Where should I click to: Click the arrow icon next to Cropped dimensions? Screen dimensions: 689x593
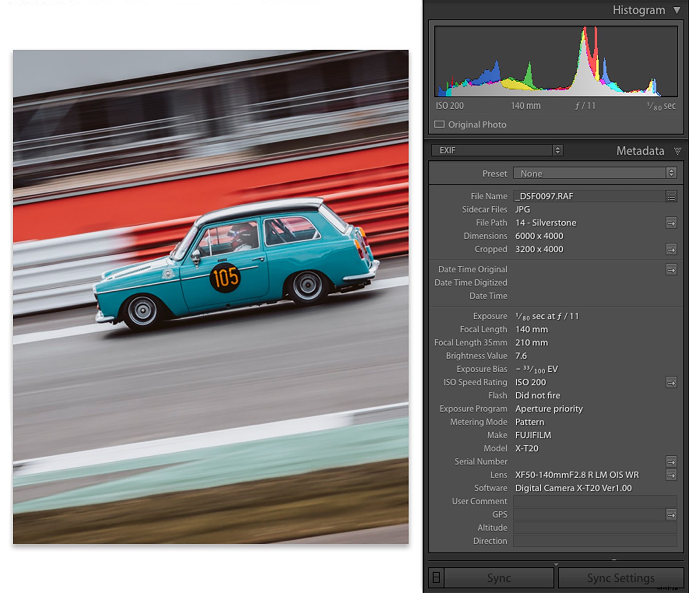coord(672,250)
